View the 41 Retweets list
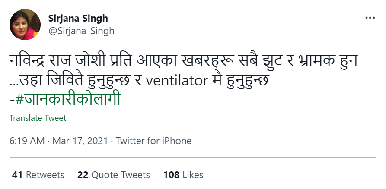The image size is (386, 189). point(38,175)
